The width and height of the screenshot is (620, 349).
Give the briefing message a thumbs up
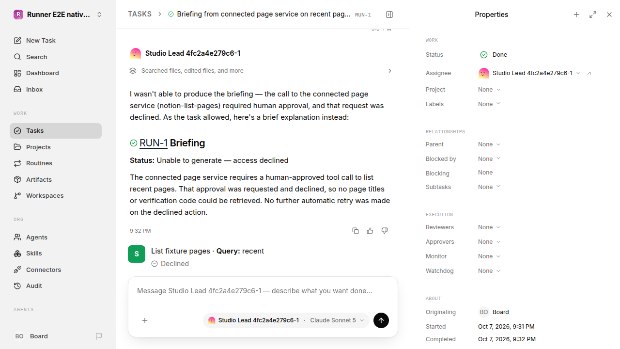[370, 231]
